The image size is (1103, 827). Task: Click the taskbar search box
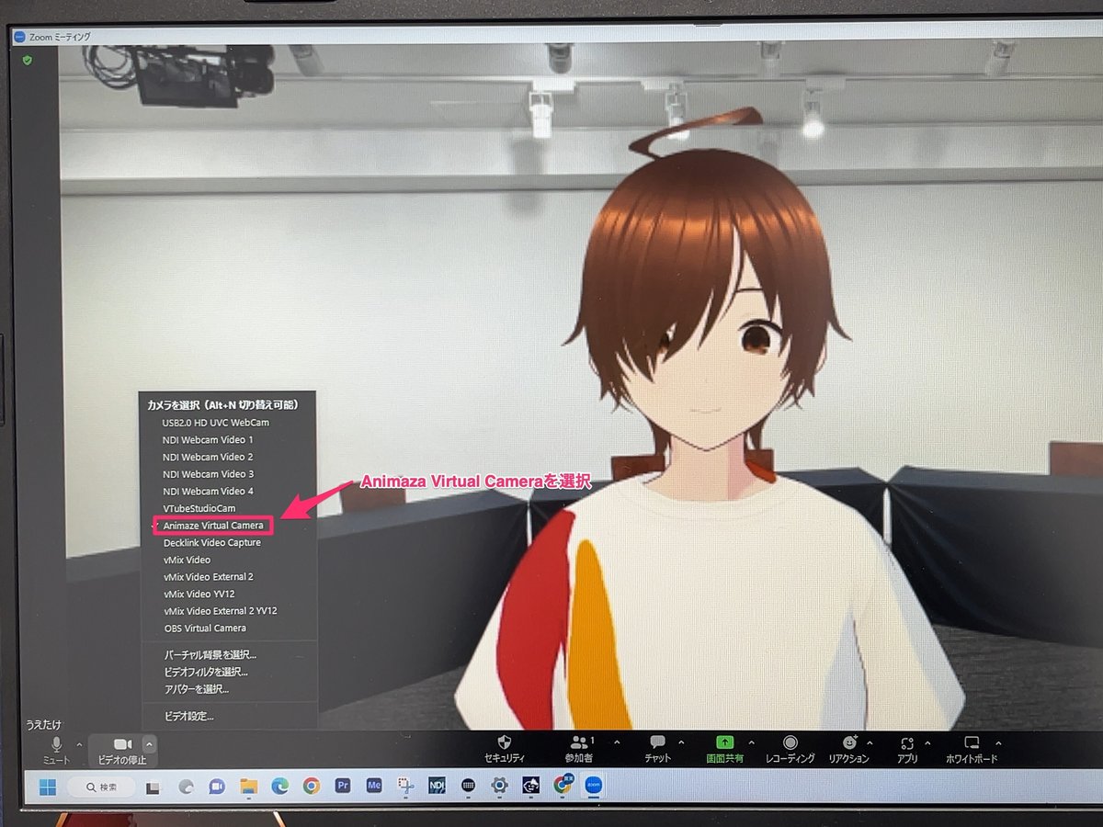[103, 787]
